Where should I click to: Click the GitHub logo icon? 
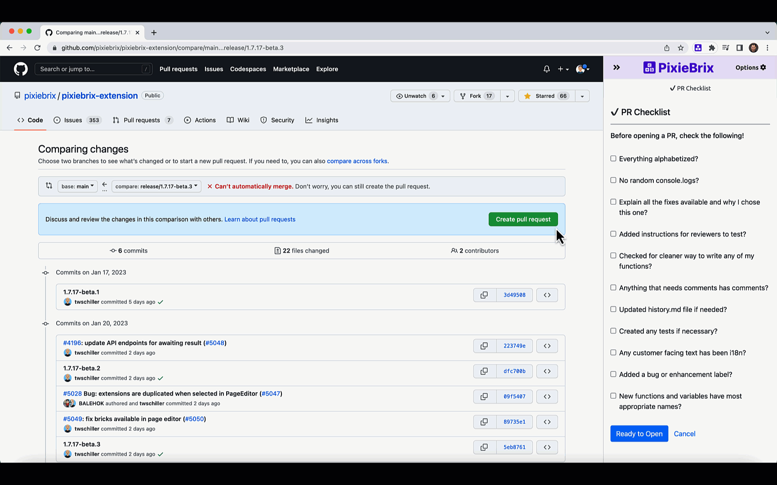tap(21, 69)
